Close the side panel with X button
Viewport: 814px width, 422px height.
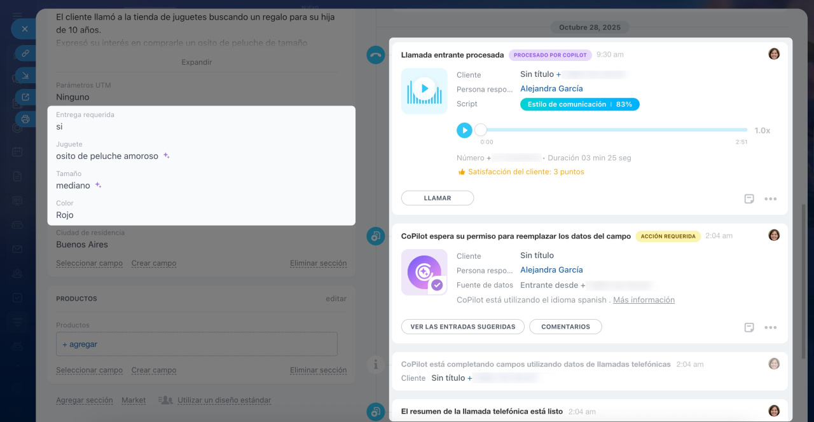(24, 29)
